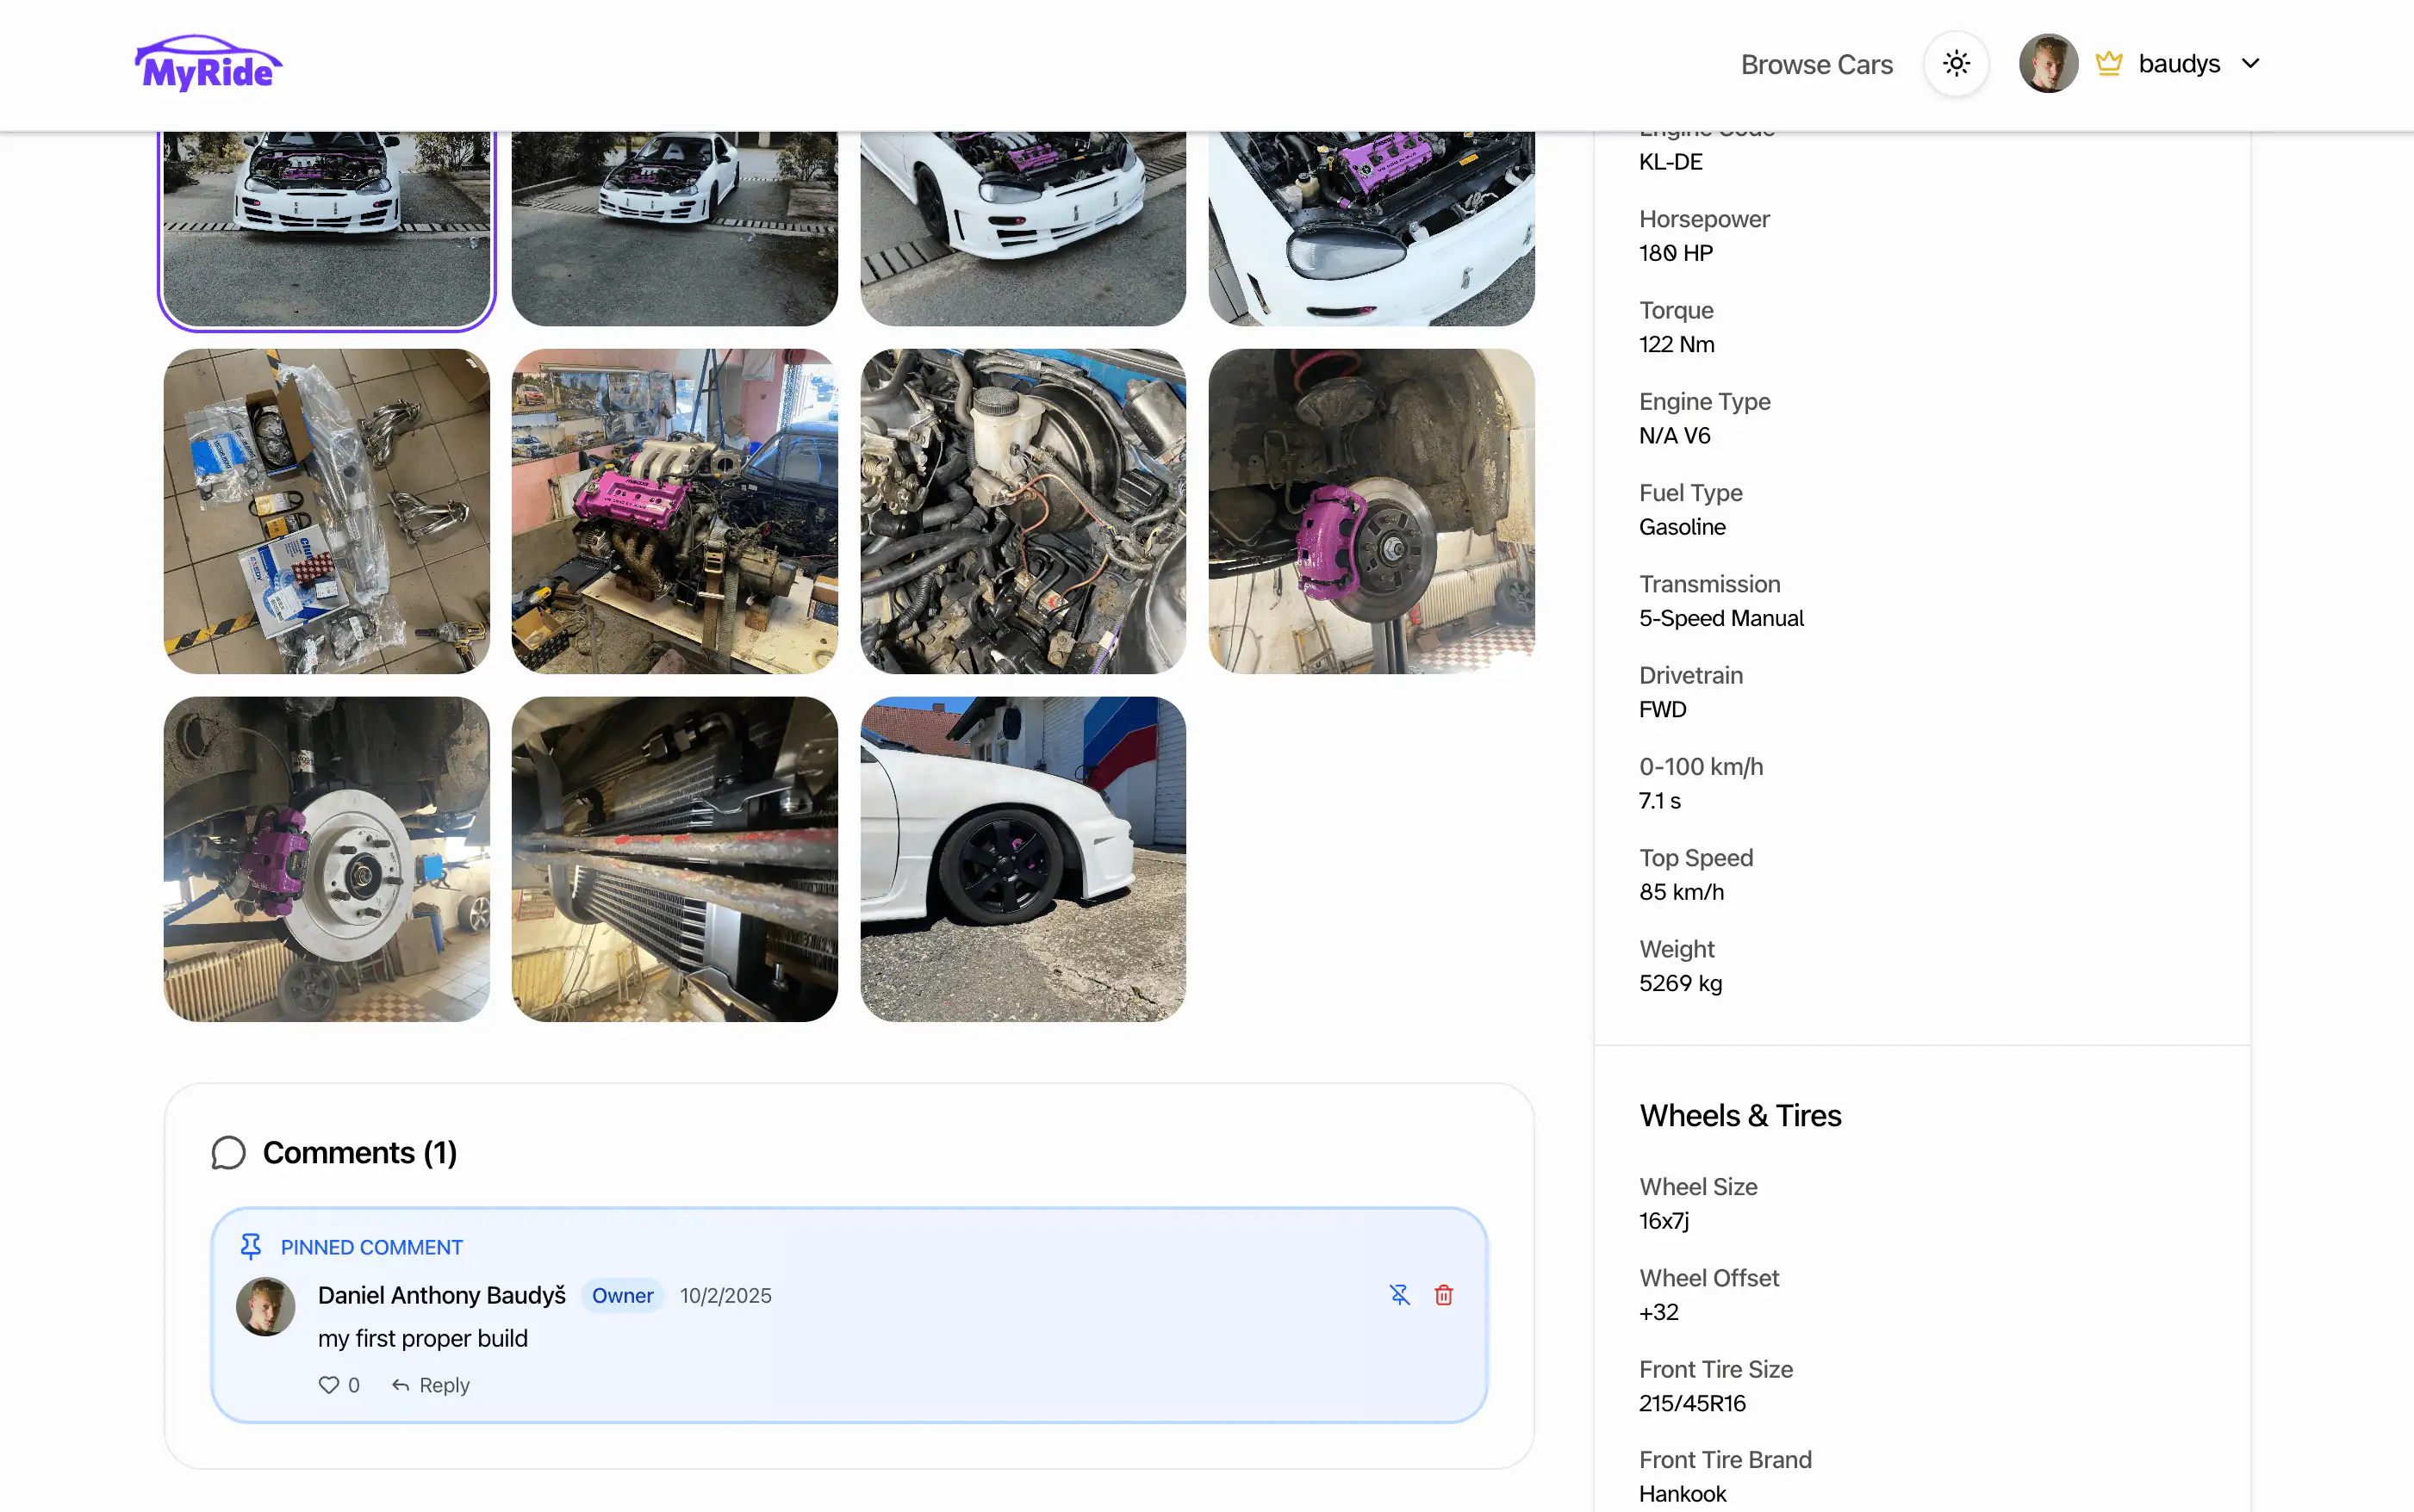Open the baudys user menu chevron
The width and height of the screenshot is (2414, 1512).
pos(2250,64)
